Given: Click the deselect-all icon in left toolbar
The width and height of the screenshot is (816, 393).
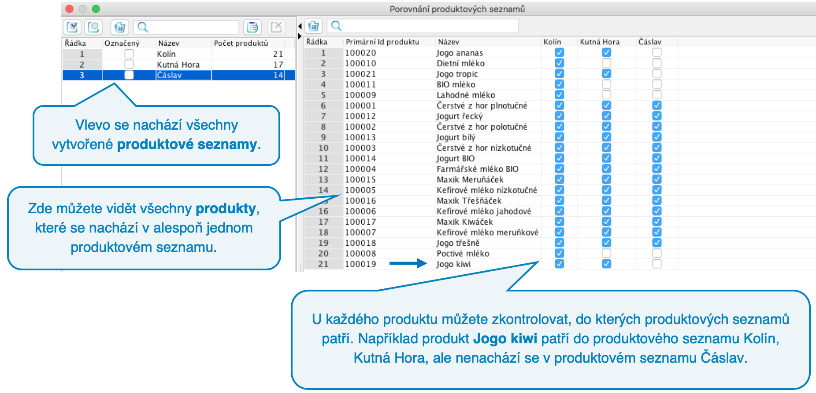Looking at the screenshot, I should (93, 27).
